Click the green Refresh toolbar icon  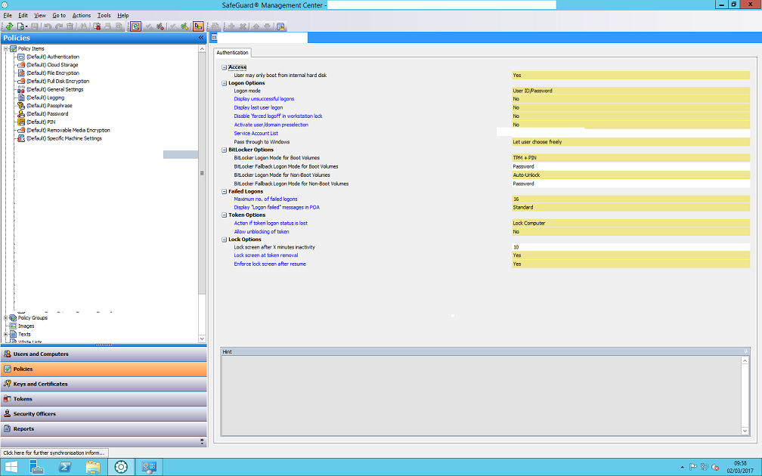pos(9,26)
